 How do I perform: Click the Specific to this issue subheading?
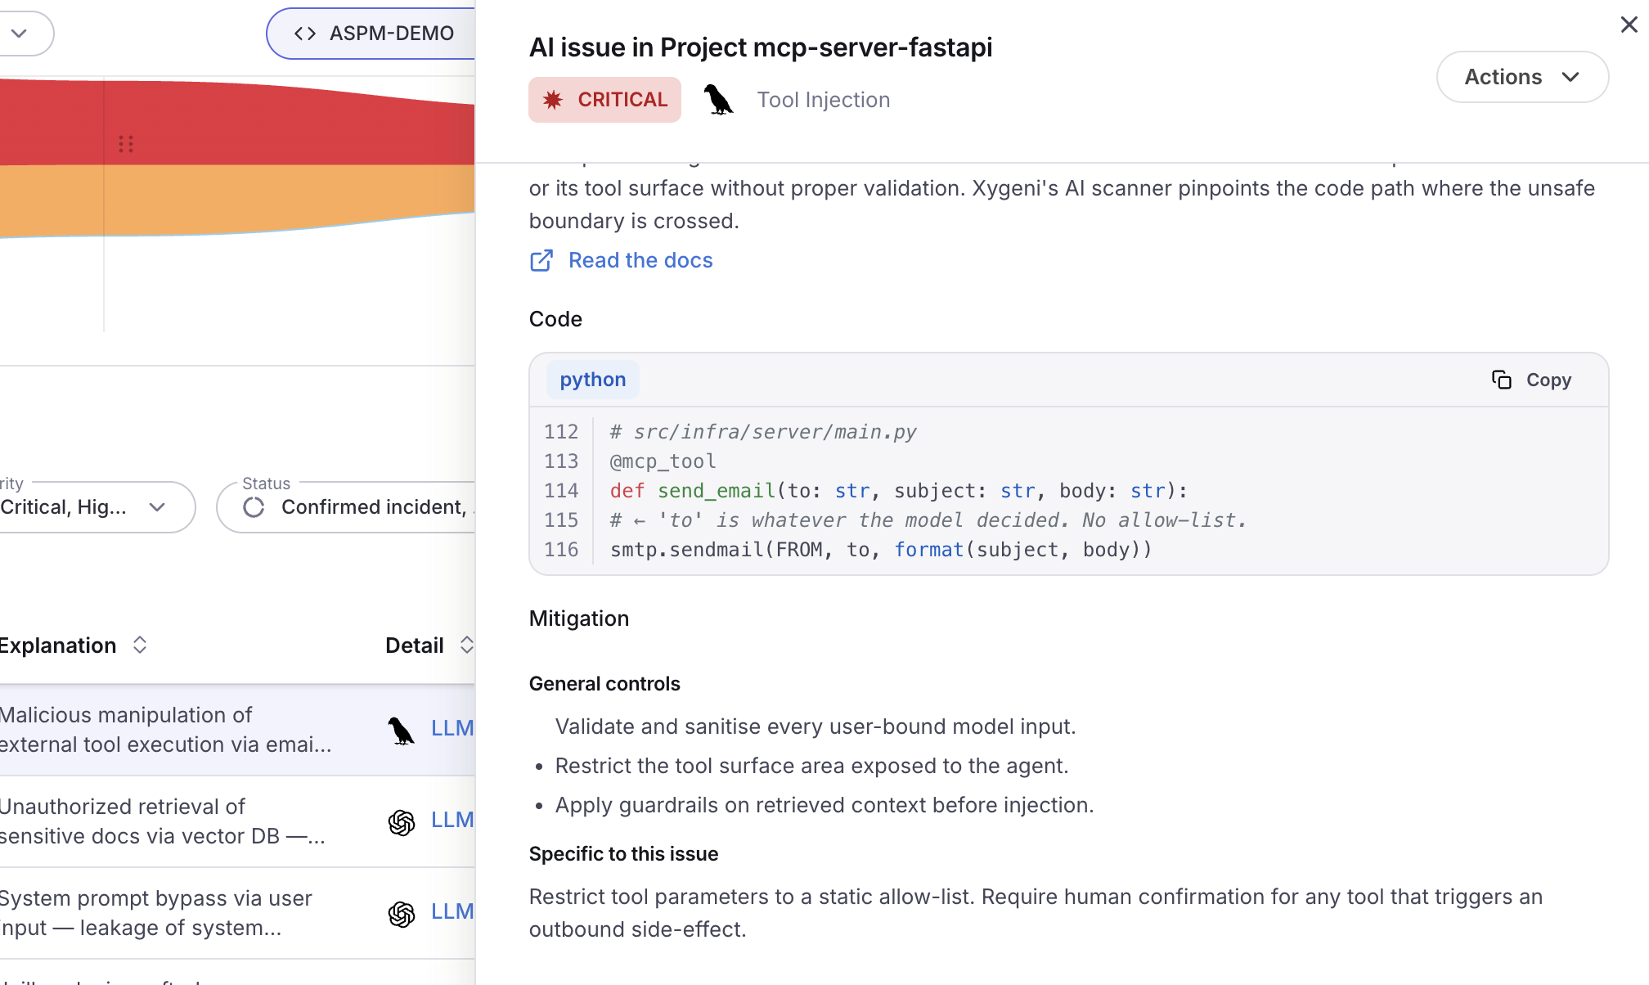pos(623,854)
